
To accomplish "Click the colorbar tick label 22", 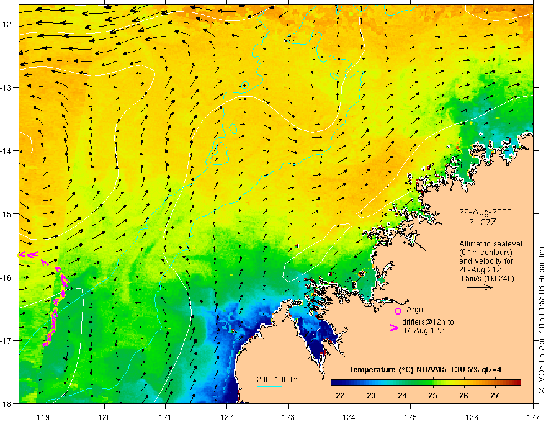I will click(340, 395).
